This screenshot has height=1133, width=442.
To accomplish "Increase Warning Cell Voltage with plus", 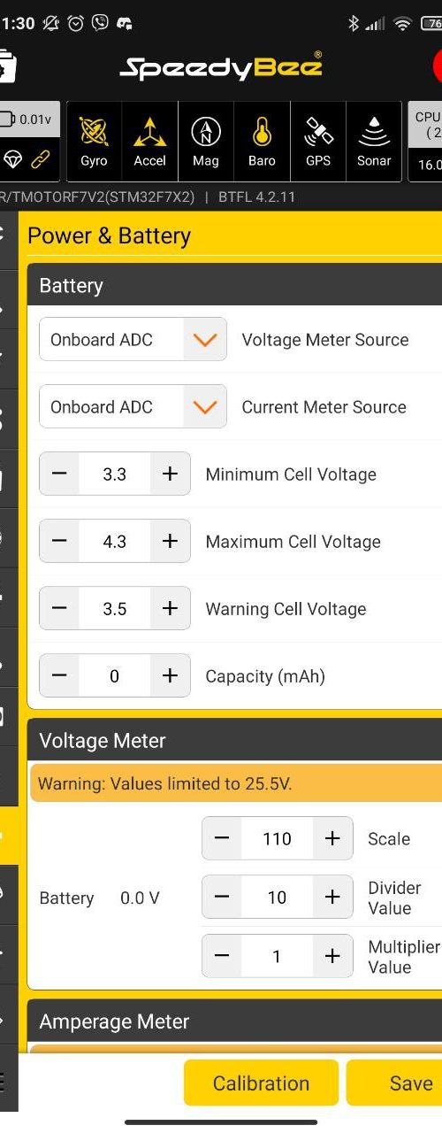I will coord(170,608).
